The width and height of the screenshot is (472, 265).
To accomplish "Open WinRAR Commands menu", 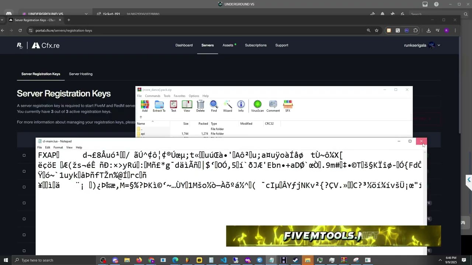I will pos(153,96).
